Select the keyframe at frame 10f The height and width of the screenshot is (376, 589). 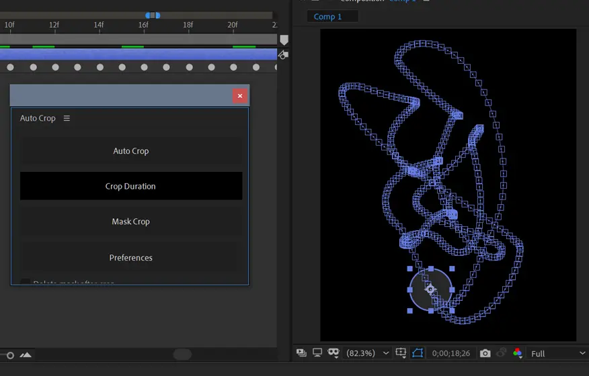(x=10, y=67)
